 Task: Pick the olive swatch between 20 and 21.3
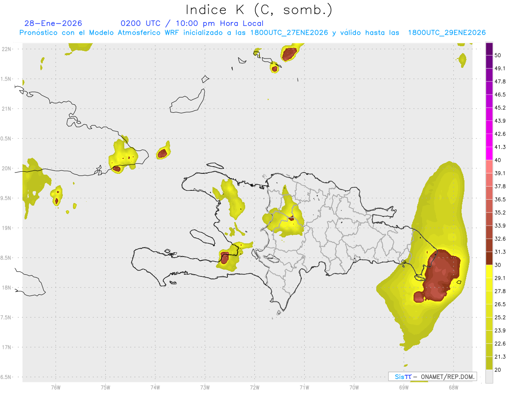489,363
